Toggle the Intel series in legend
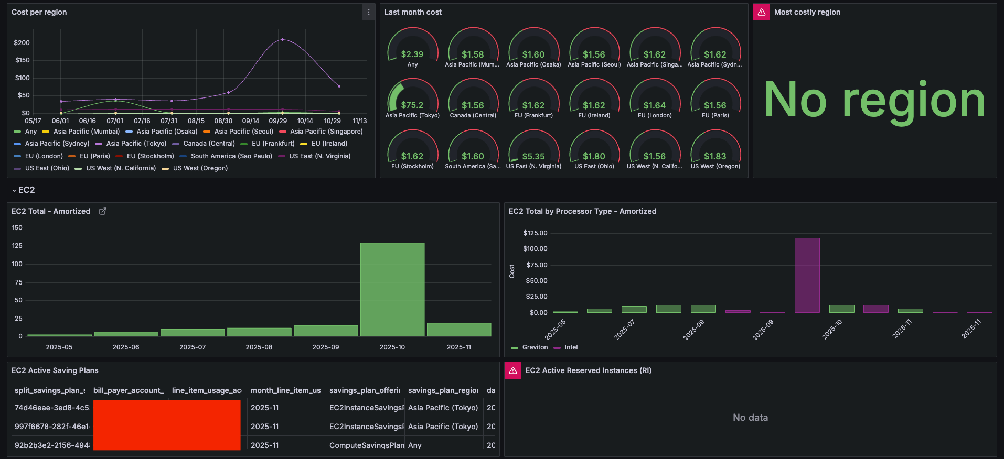Image resolution: width=1004 pixels, height=459 pixels. pos(571,347)
